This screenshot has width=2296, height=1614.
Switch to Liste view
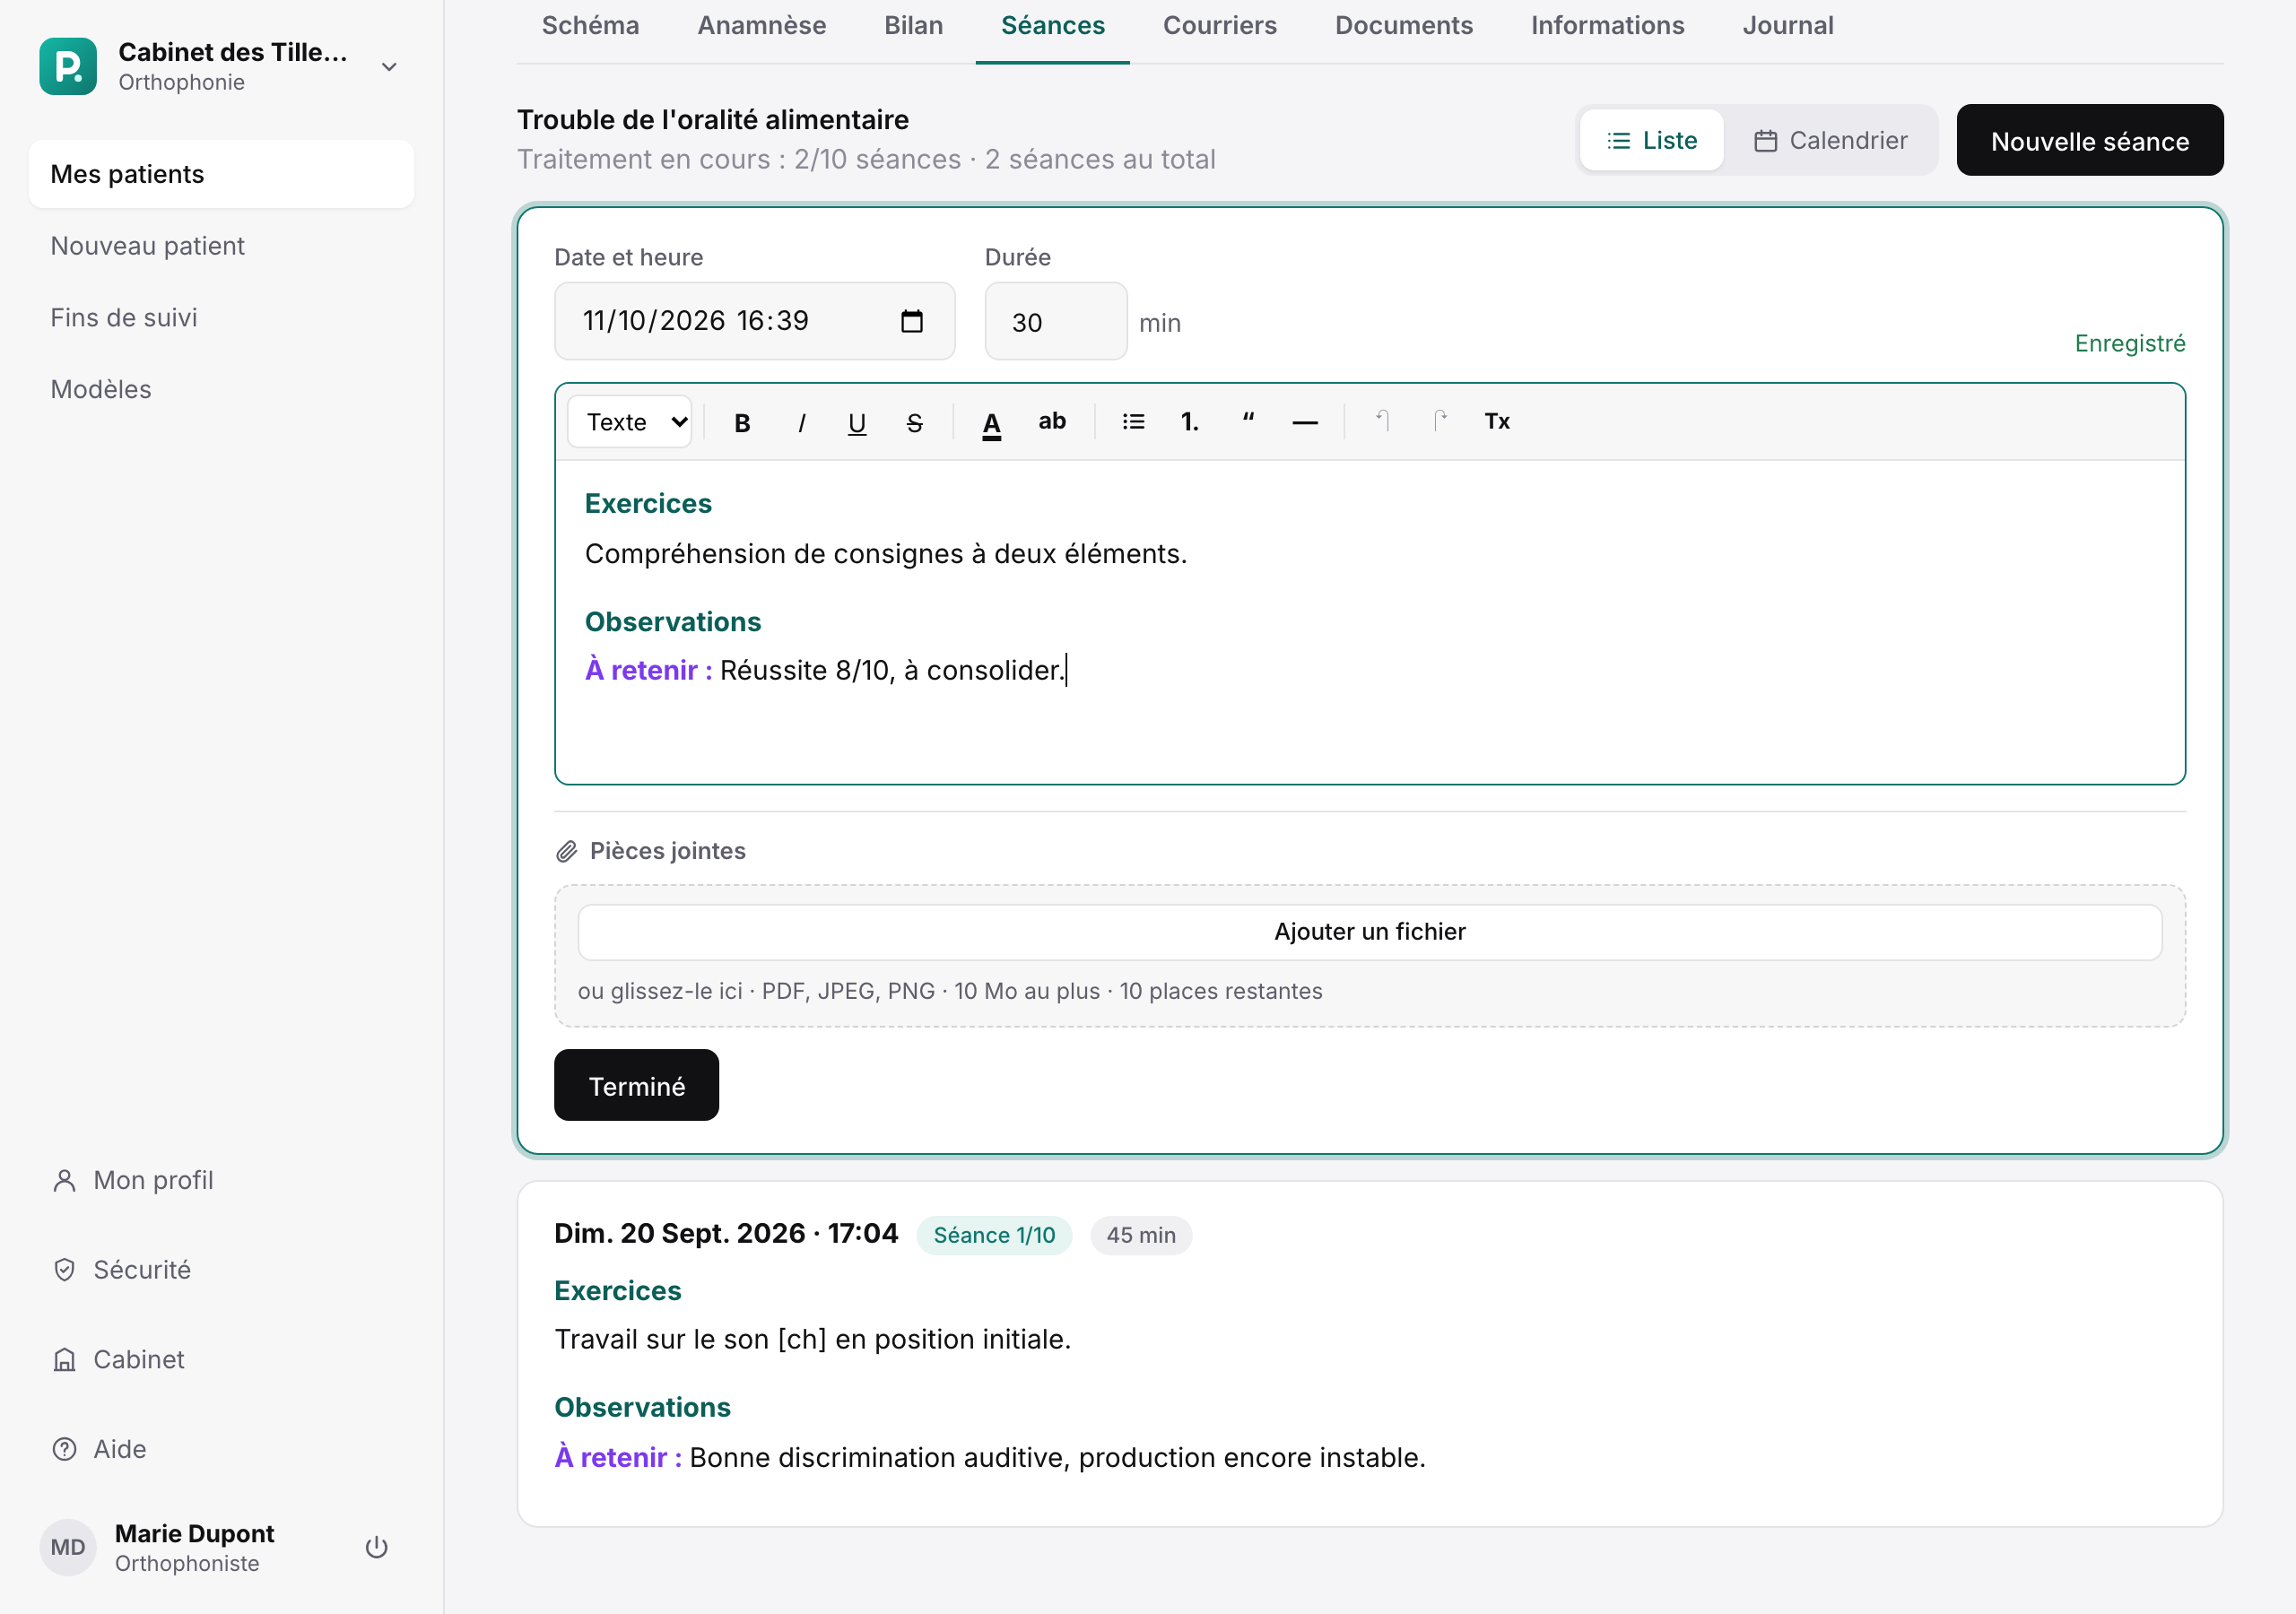click(1652, 140)
